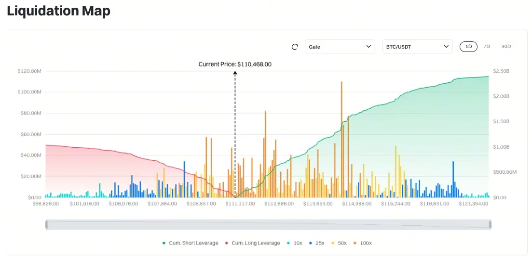
Task: Click the $120.00M left axis label
Action: click(29, 71)
